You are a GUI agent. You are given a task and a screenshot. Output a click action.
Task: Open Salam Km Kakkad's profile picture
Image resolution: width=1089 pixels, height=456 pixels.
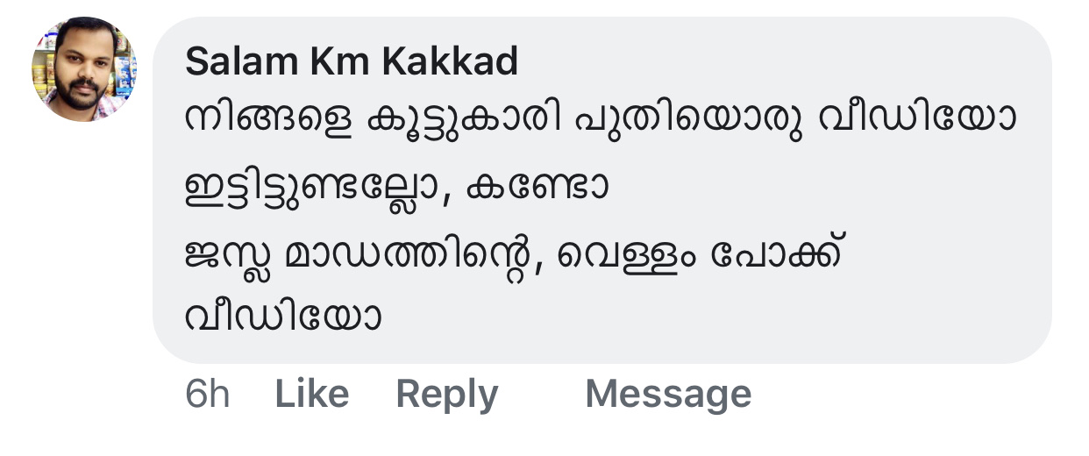(84, 69)
